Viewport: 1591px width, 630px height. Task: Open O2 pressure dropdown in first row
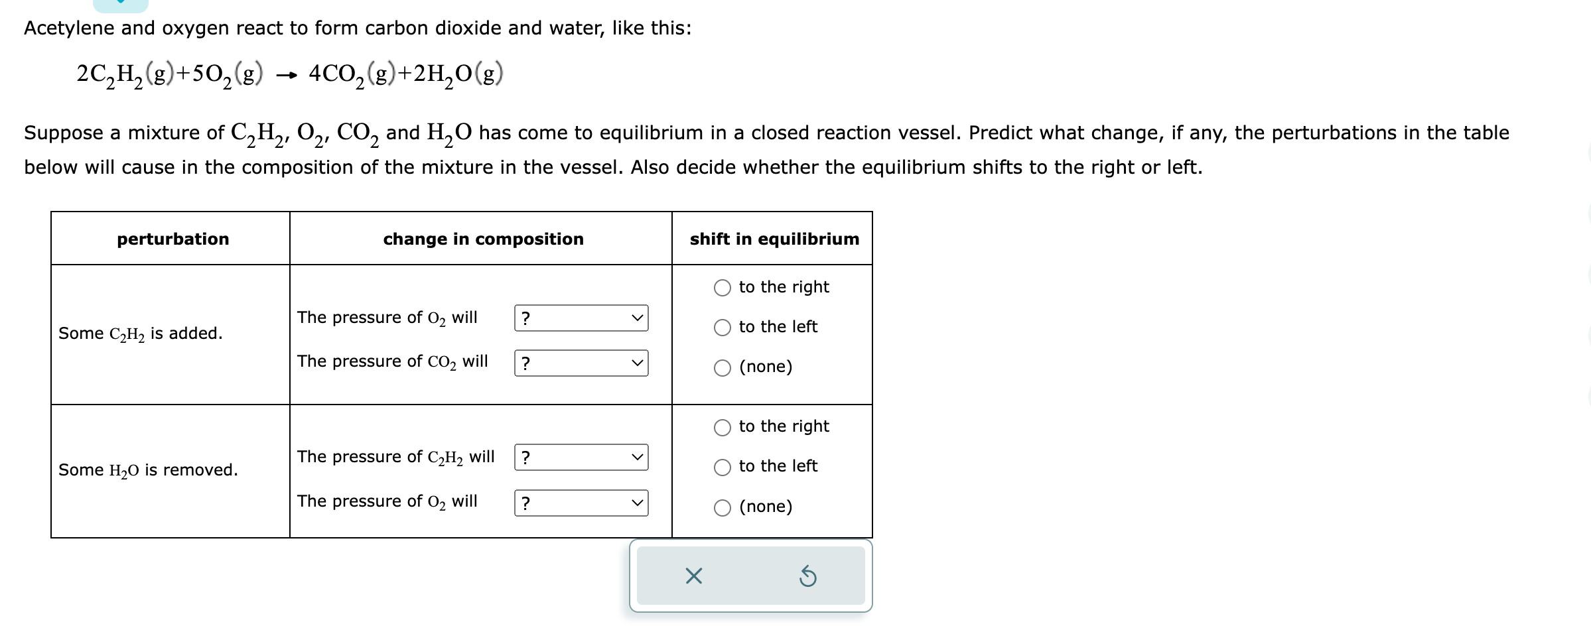581,318
